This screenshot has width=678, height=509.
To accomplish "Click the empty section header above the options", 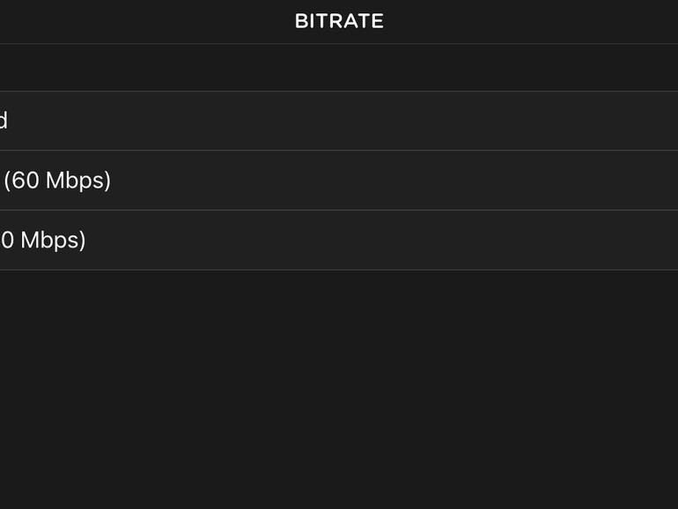I will tap(339, 68).
